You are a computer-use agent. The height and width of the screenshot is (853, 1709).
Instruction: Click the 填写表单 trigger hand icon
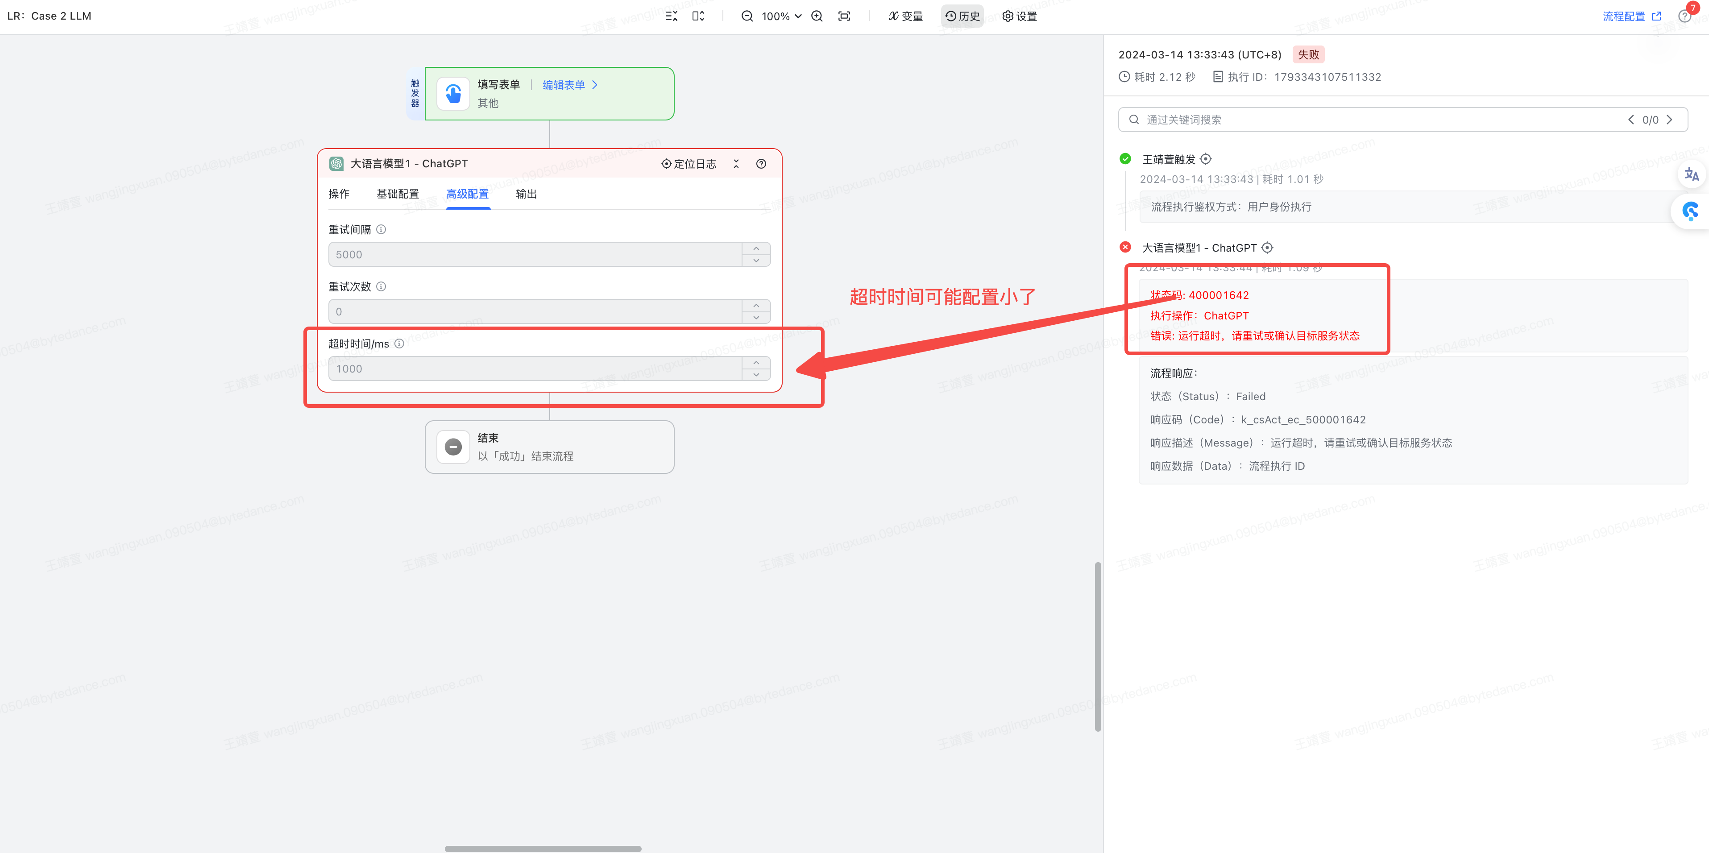[x=453, y=94]
